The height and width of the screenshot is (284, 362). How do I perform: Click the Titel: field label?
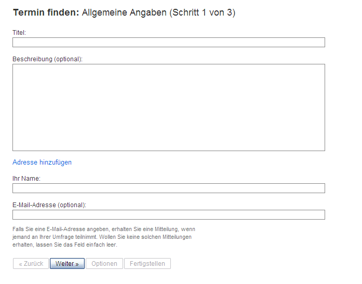tap(19, 33)
